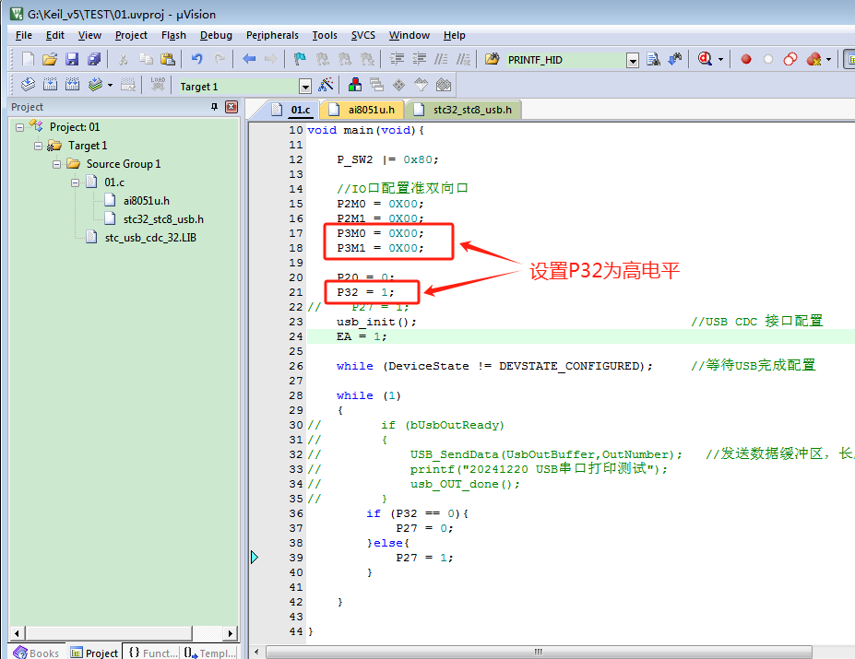Screen dimensions: 855x659
Task: Enable or disable the current breakpoint
Action: 768,59
